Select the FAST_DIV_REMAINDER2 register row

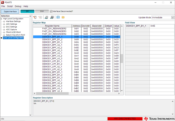[x=76, y=29]
